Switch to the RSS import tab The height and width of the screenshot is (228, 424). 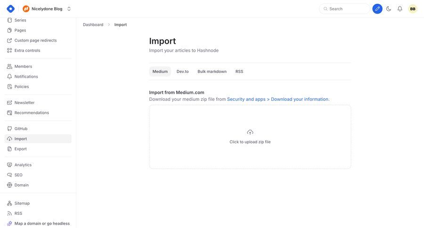(x=239, y=72)
